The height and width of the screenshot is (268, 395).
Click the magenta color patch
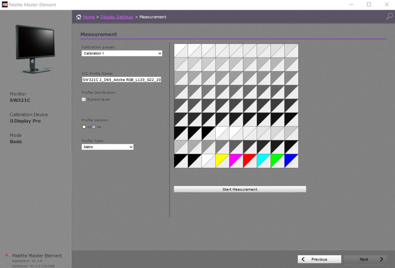[x=236, y=161]
